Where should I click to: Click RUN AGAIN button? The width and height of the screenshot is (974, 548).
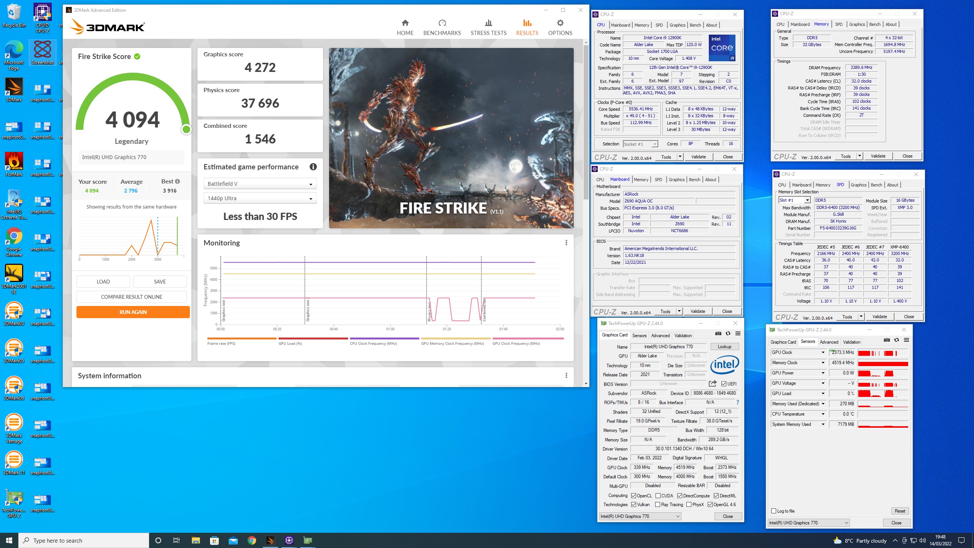(x=133, y=312)
